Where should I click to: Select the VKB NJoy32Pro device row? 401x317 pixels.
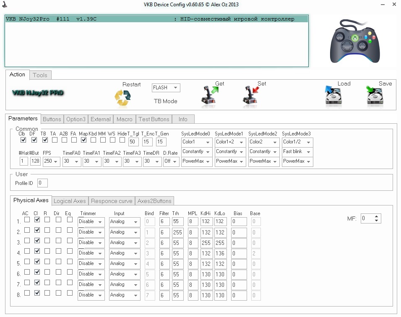(156, 19)
